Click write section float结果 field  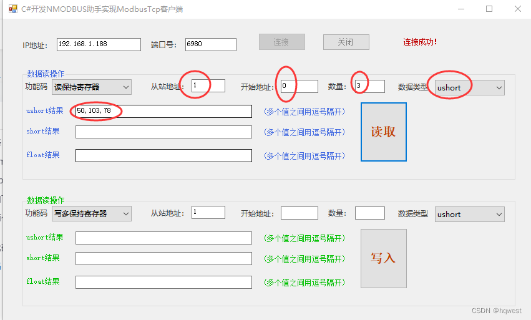click(x=163, y=282)
